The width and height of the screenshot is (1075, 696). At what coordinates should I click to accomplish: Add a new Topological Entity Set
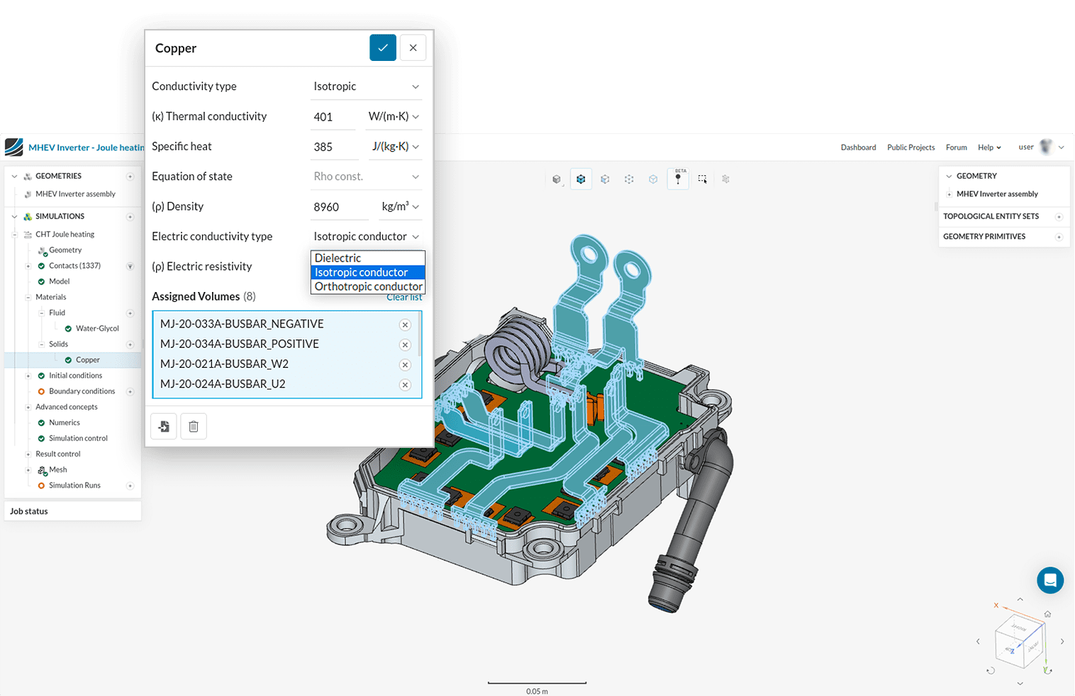pos(1059,217)
